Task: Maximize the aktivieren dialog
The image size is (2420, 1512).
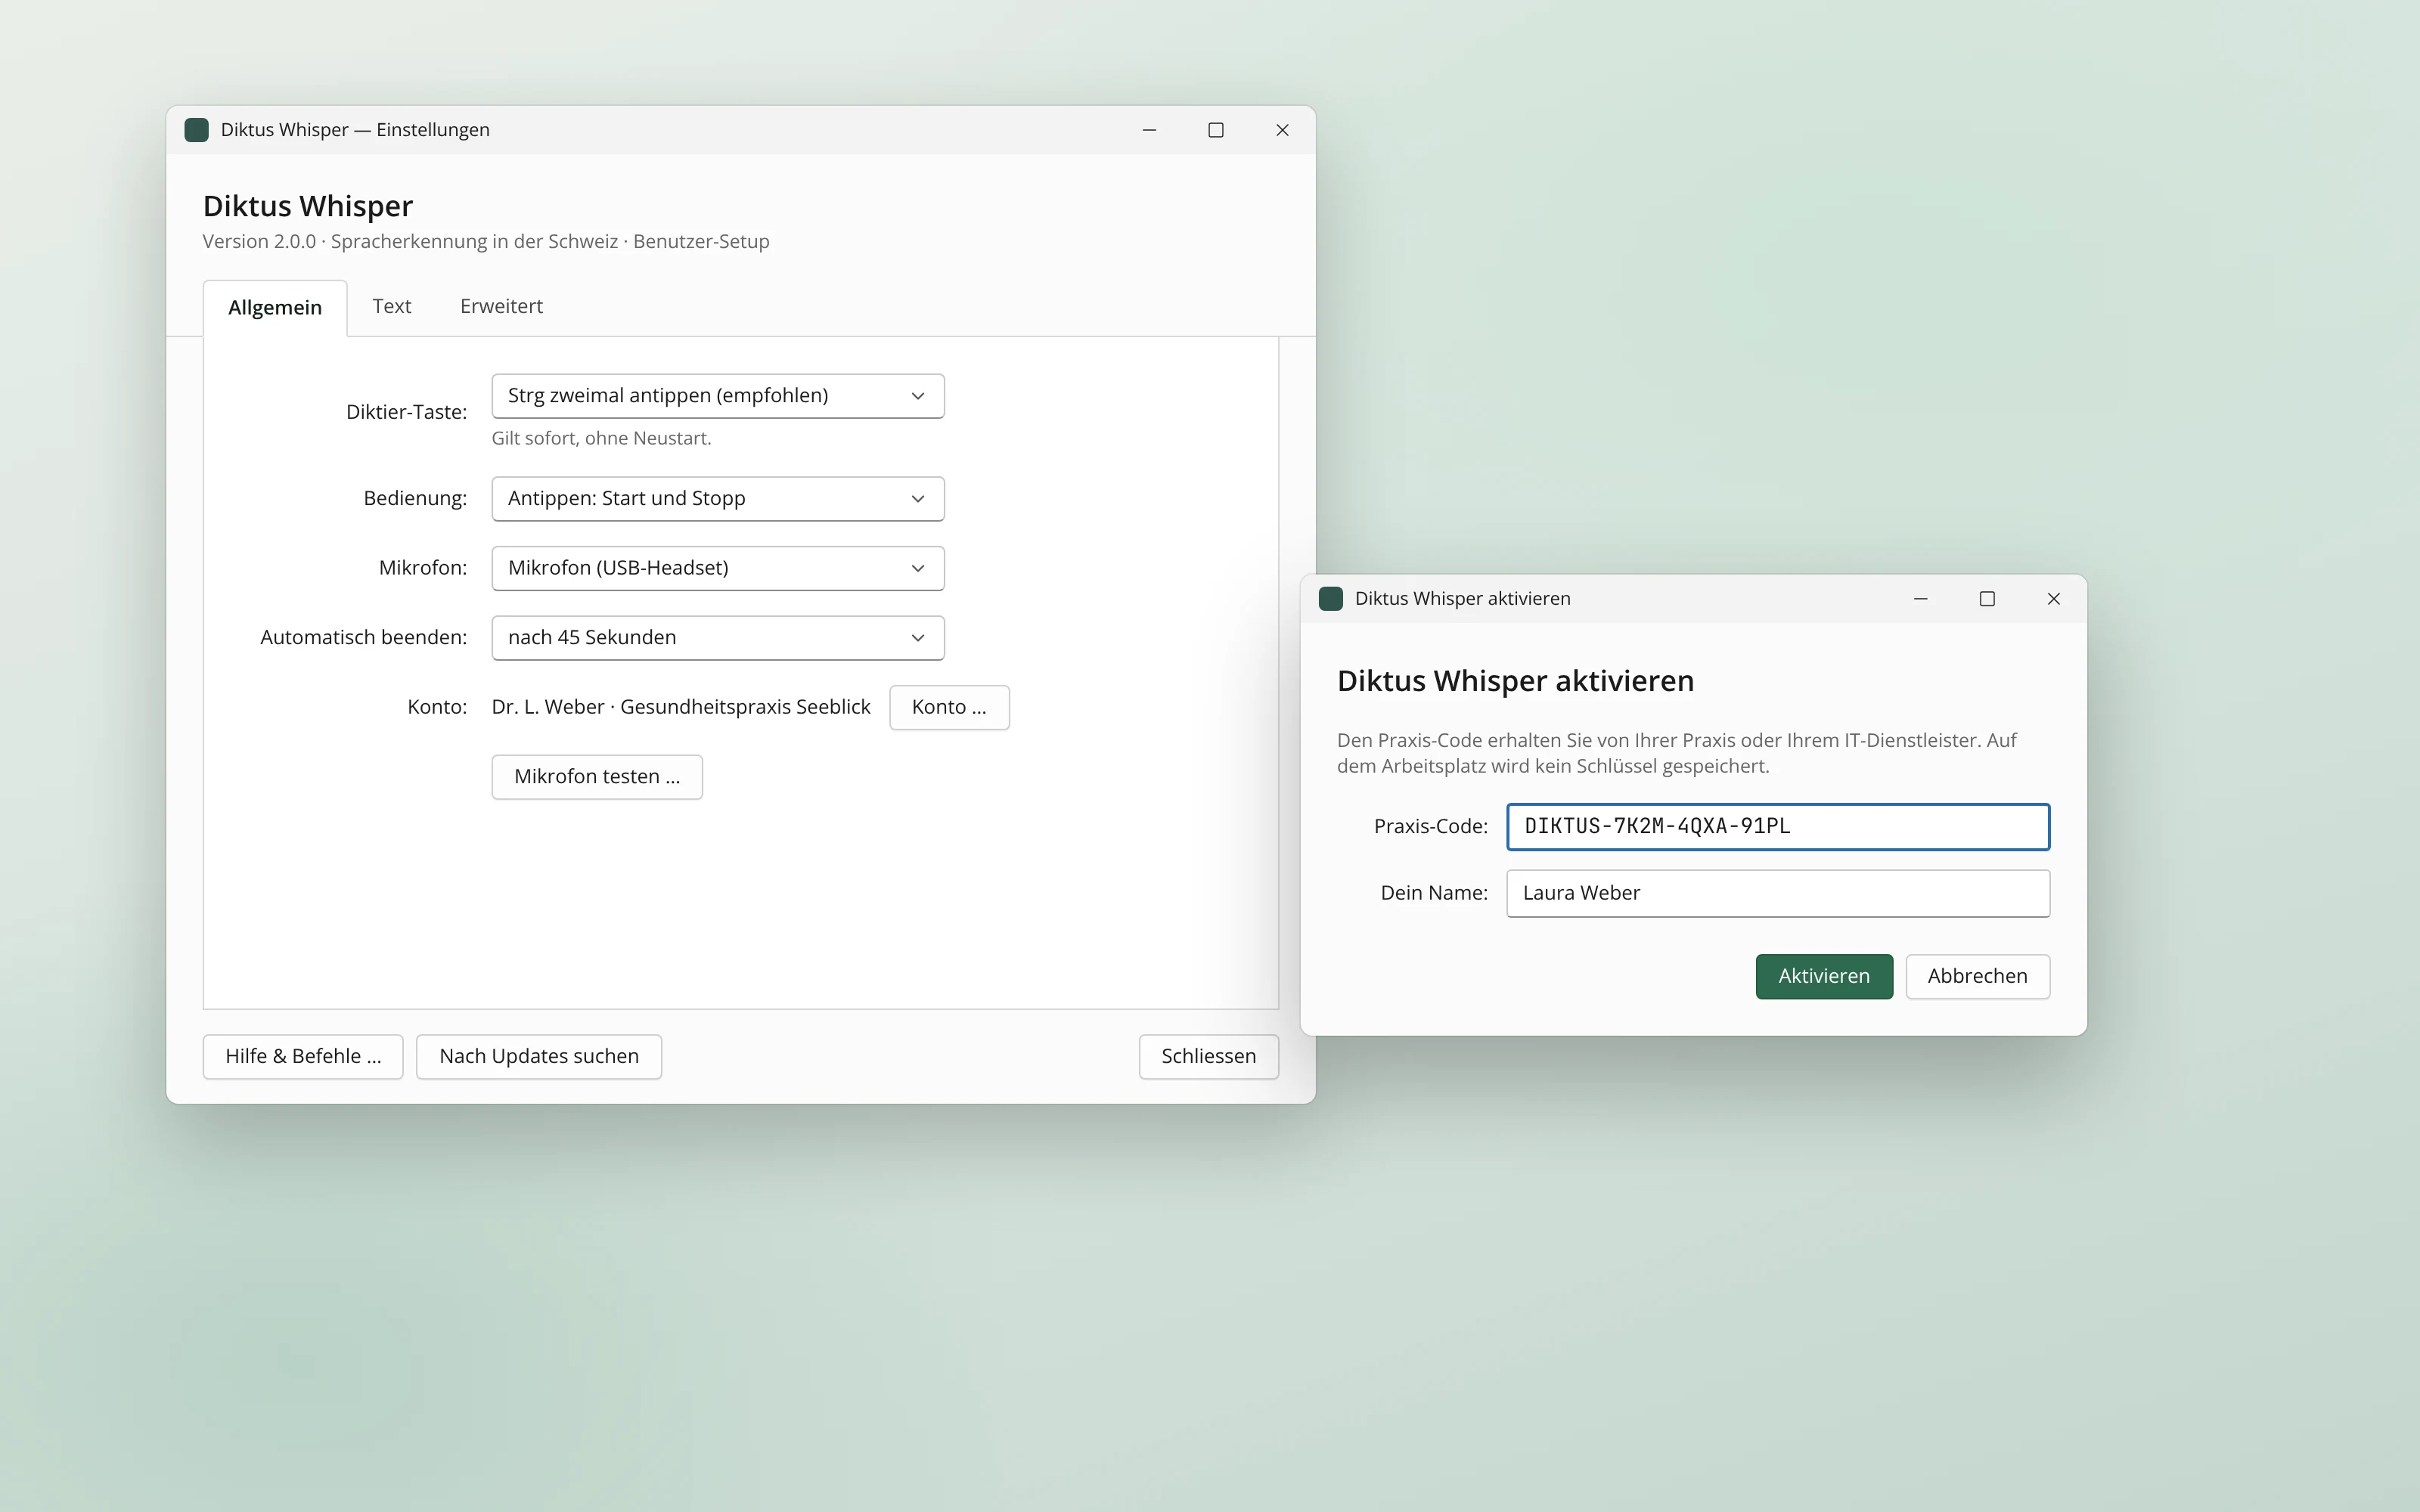Action: pos(1987,599)
